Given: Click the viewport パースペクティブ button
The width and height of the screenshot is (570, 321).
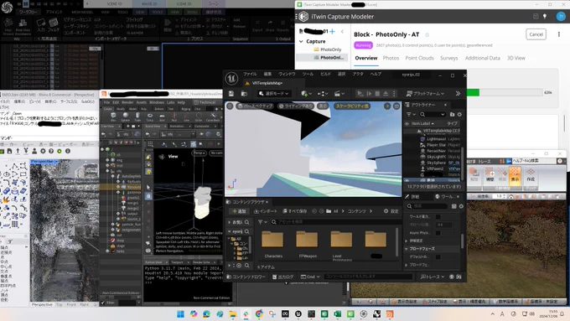Looking at the screenshot, I should click(255, 106).
